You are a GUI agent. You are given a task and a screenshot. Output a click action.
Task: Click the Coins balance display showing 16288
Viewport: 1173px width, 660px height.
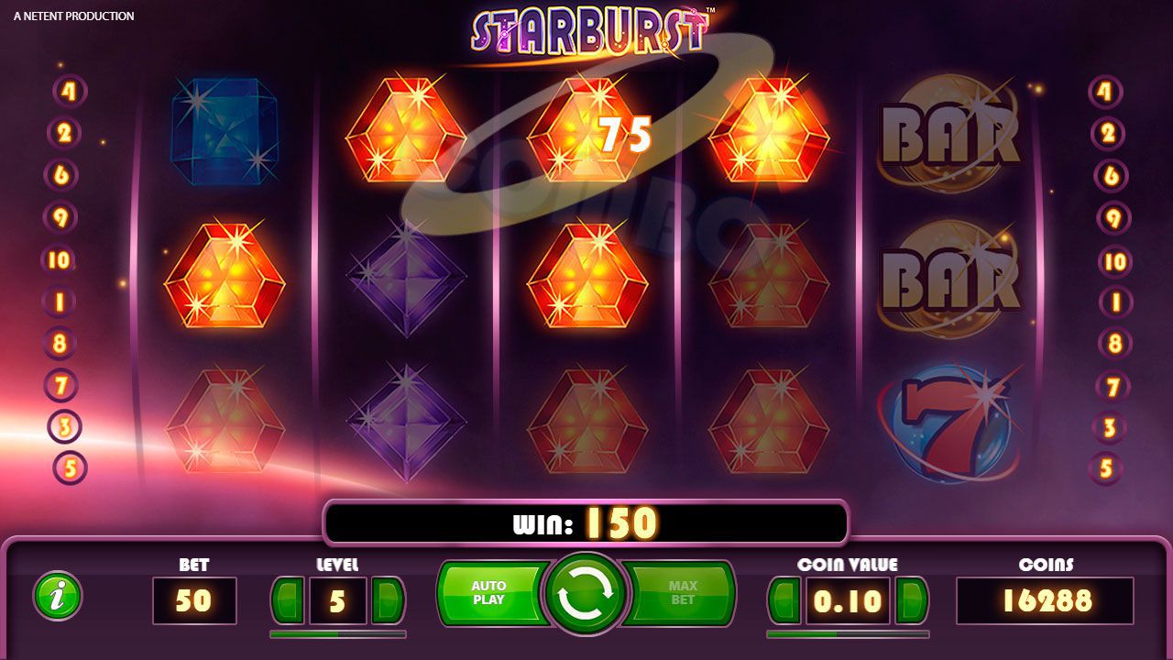pyautogui.click(x=1046, y=601)
